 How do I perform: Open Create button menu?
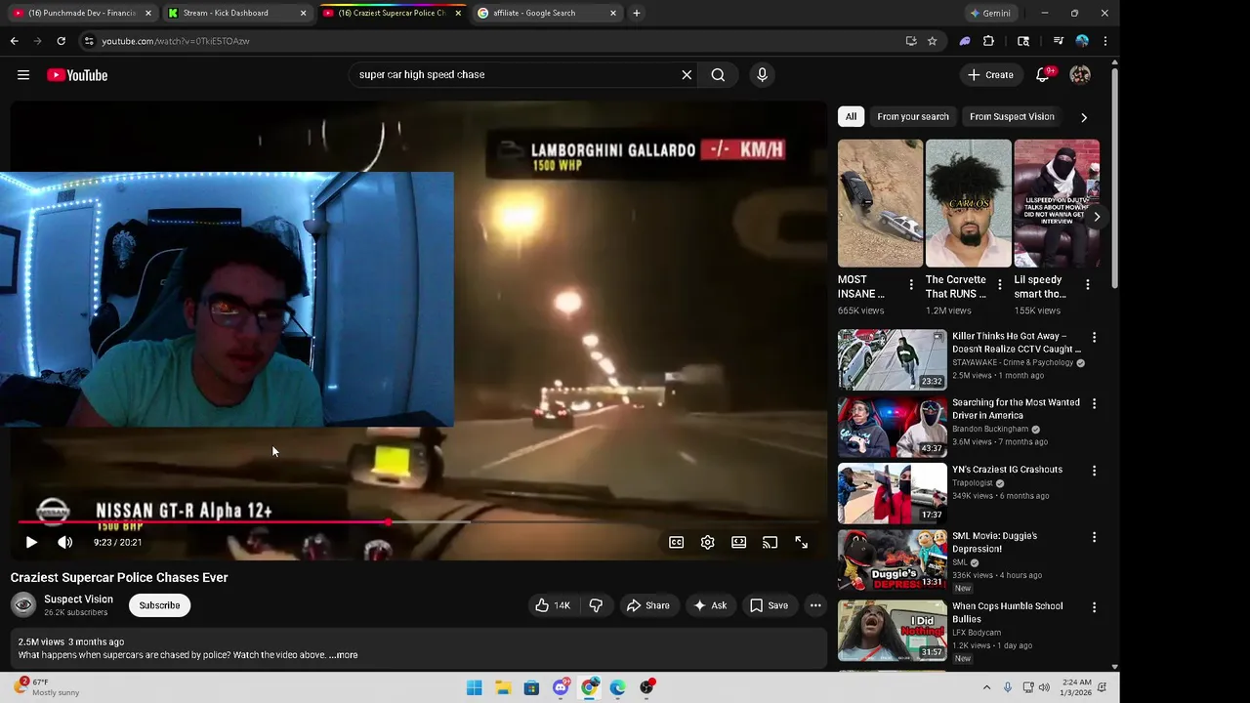(x=990, y=74)
